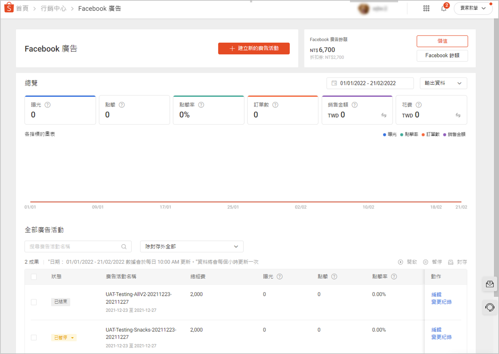Click 編輯 for UAT-Testing-Snacks campaign
The image size is (499, 354).
coord(436,330)
